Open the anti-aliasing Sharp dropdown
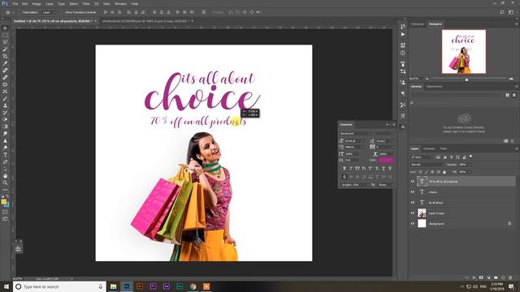This screenshot has height=292, width=520. pos(386,185)
